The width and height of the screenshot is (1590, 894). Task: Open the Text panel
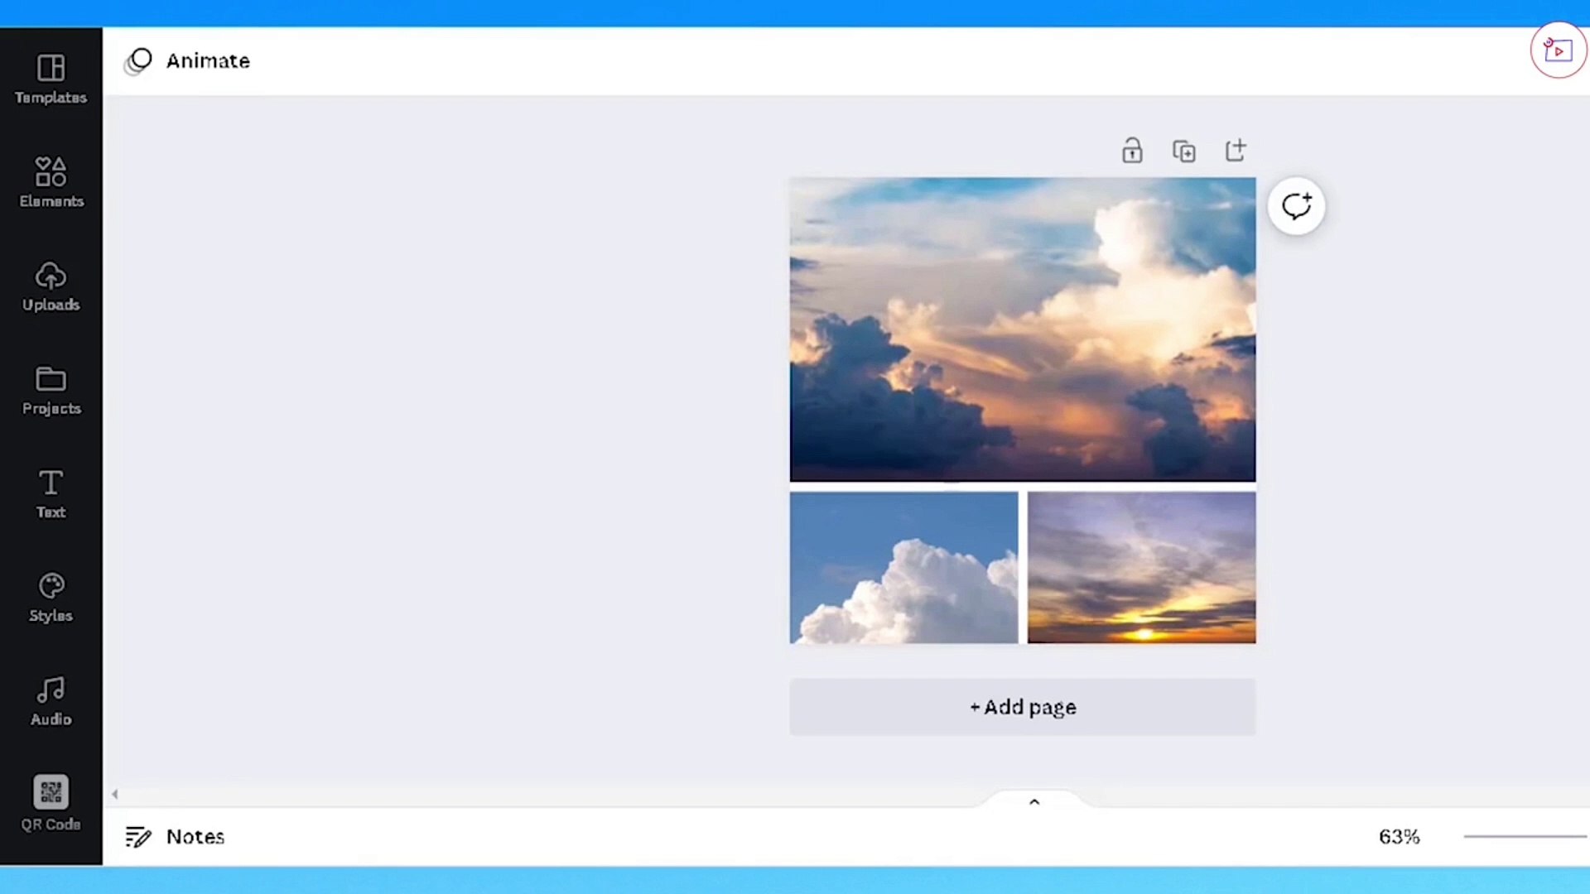51,493
